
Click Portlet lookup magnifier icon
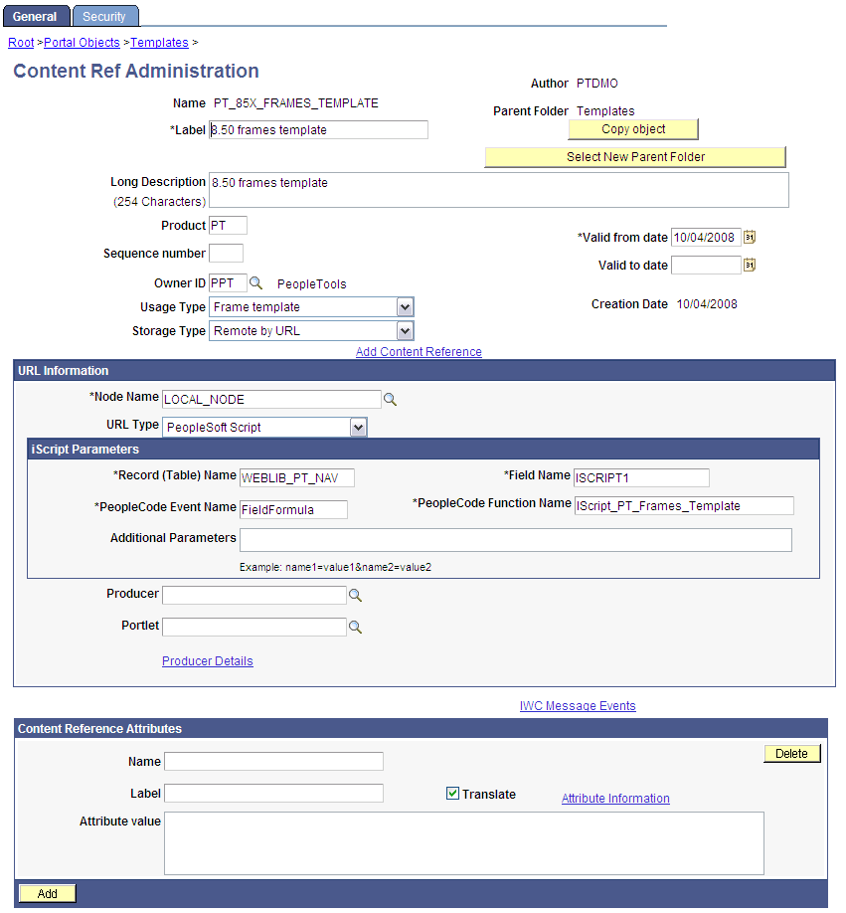[x=355, y=628]
